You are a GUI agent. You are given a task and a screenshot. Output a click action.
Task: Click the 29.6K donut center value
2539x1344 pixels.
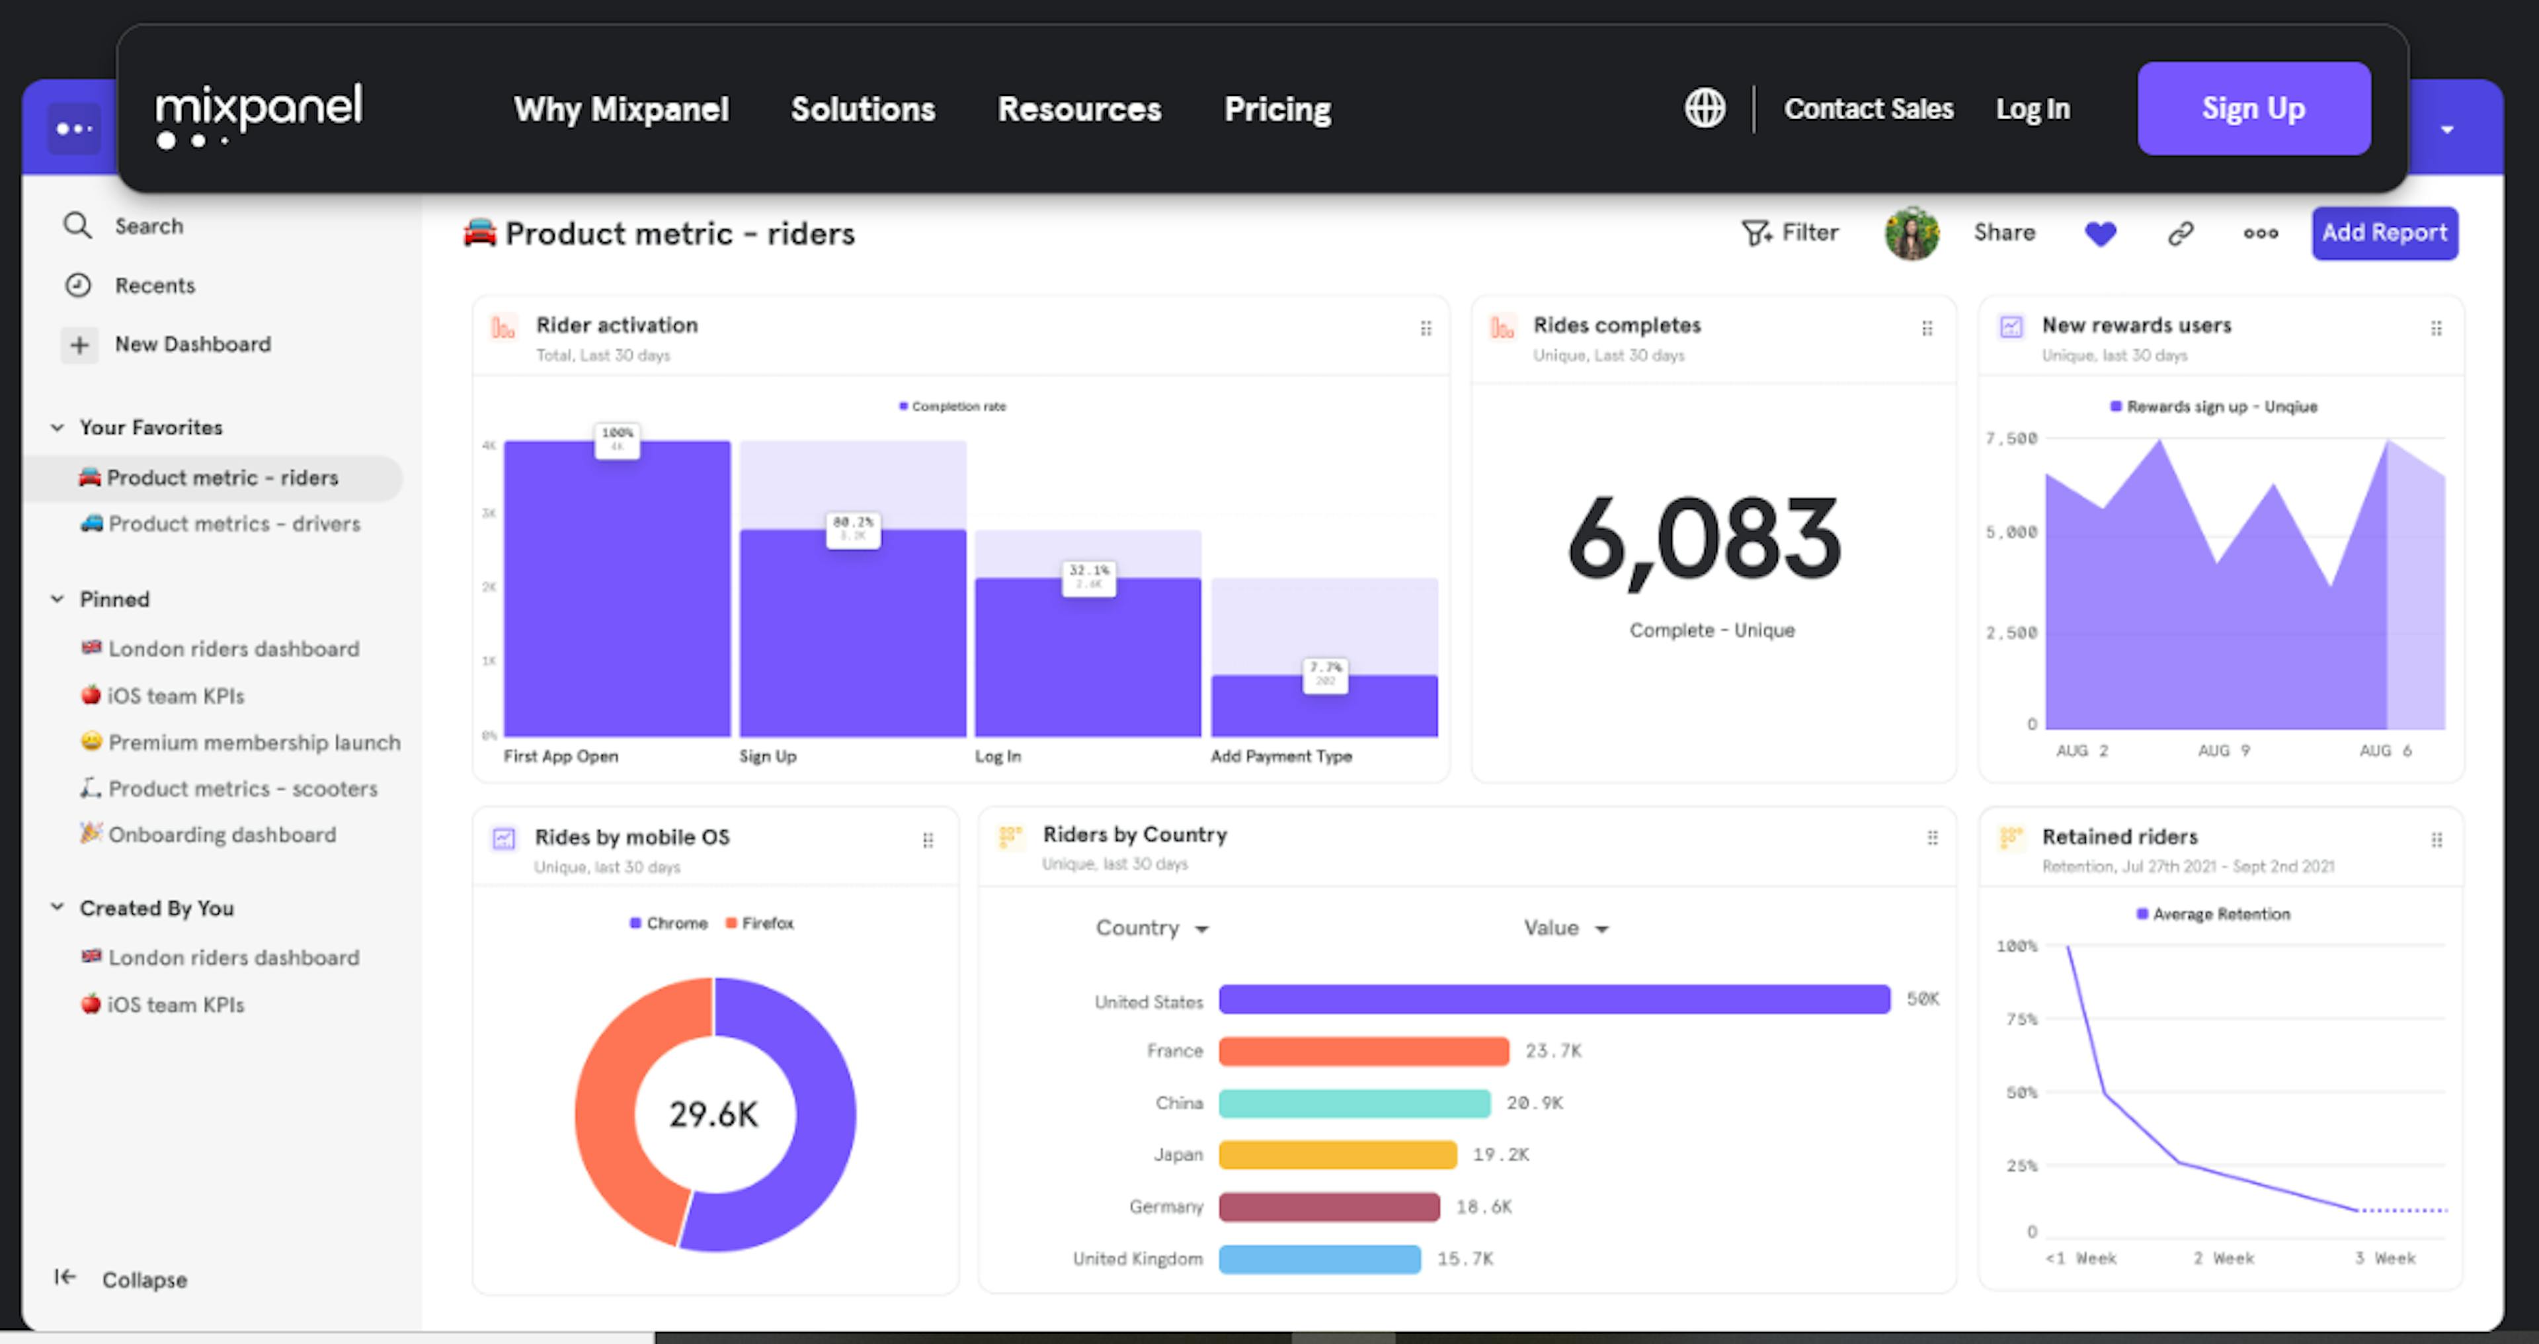pyautogui.click(x=713, y=1114)
